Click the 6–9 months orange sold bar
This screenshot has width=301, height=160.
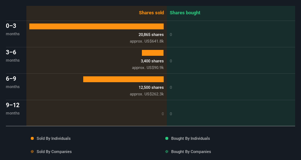click(x=124, y=79)
